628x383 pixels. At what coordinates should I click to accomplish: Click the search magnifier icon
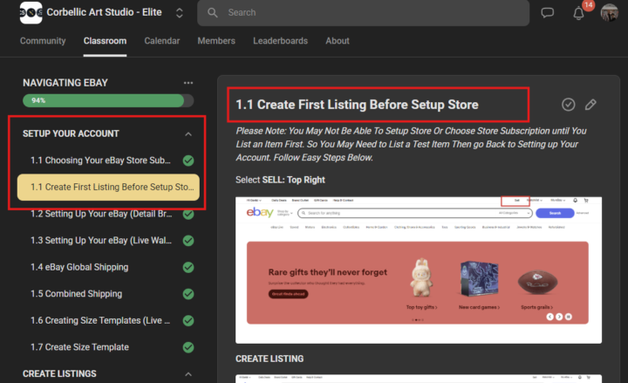click(x=213, y=13)
